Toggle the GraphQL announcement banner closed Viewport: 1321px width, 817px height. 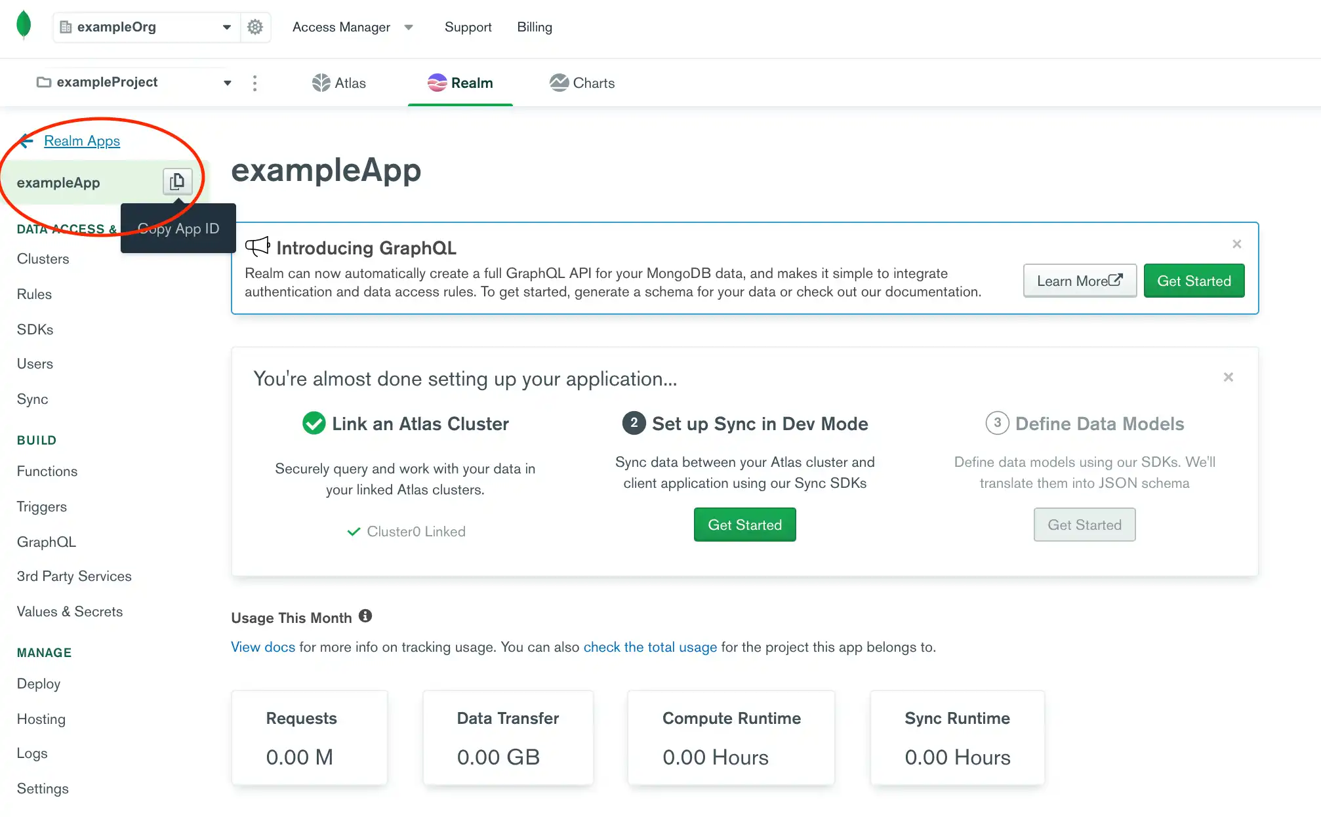click(1237, 245)
